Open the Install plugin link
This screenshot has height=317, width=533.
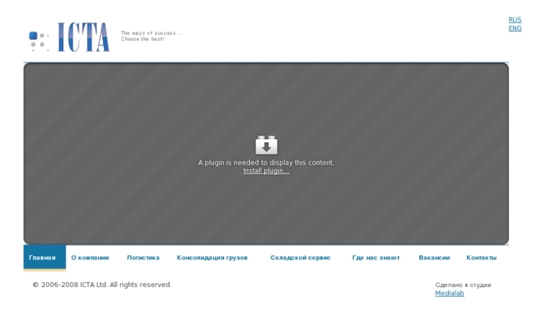click(x=266, y=171)
